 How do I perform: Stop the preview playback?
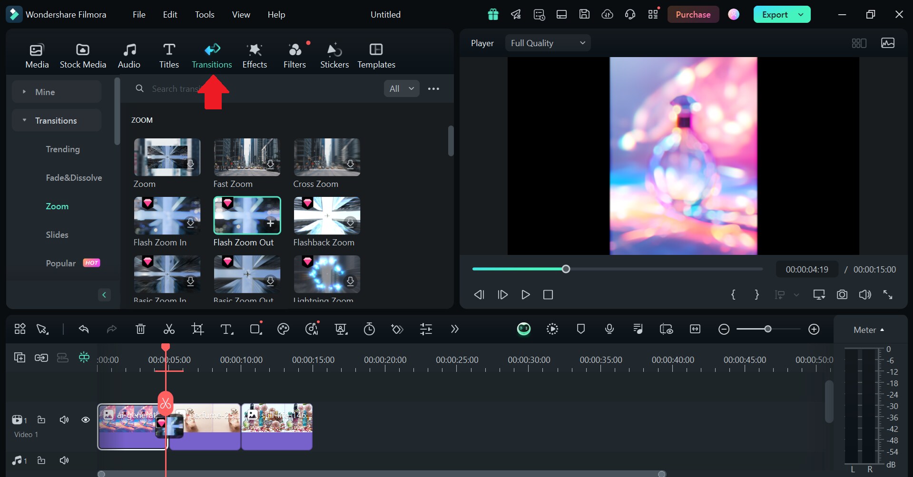[548, 295]
